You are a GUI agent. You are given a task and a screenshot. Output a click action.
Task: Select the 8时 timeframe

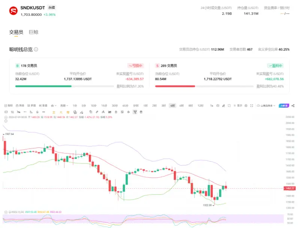pos(191,106)
